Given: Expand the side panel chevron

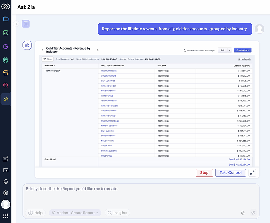Looking at the screenshot, I should pos(16,24).
